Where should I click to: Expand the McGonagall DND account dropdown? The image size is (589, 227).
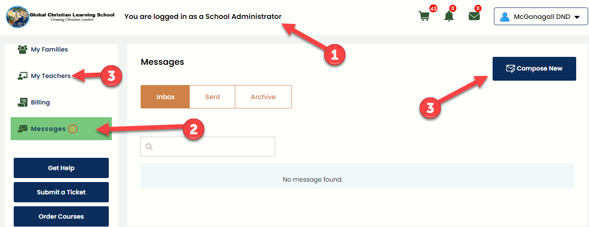pos(541,17)
